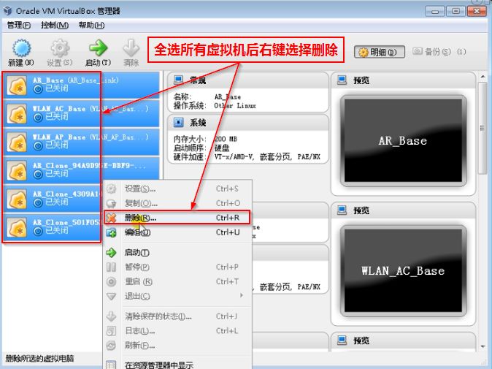Click the Discard (清除) down-arrow toolbar icon
This screenshot has height=369, width=492.
click(x=131, y=47)
